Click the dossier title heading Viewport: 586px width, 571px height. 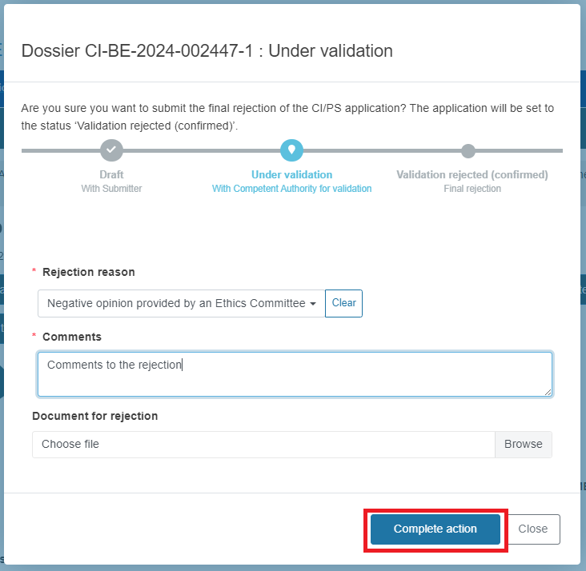(207, 51)
